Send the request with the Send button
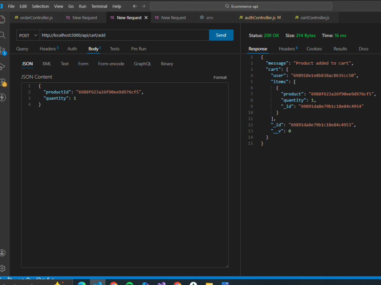 pyautogui.click(x=221, y=35)
